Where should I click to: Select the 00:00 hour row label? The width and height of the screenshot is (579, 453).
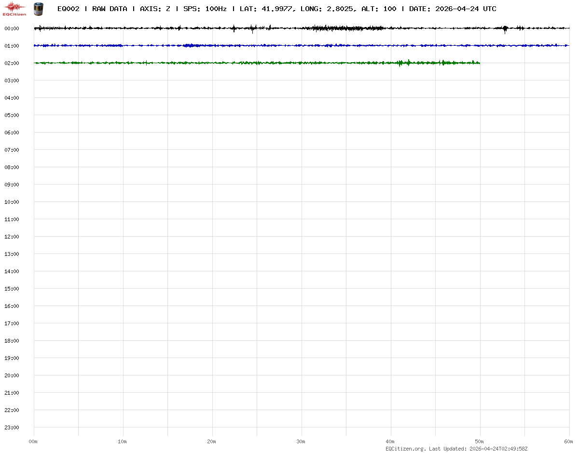click(x=12, y=28)
